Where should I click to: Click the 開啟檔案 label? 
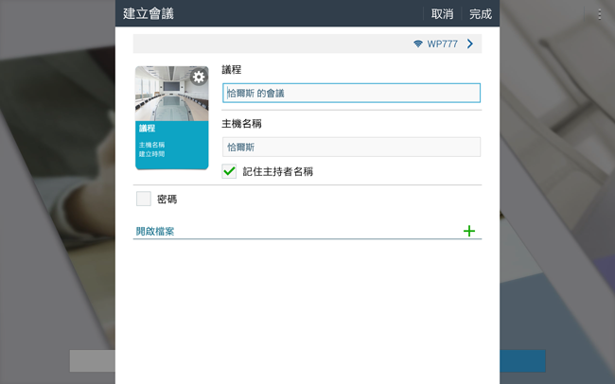point(155,232)
